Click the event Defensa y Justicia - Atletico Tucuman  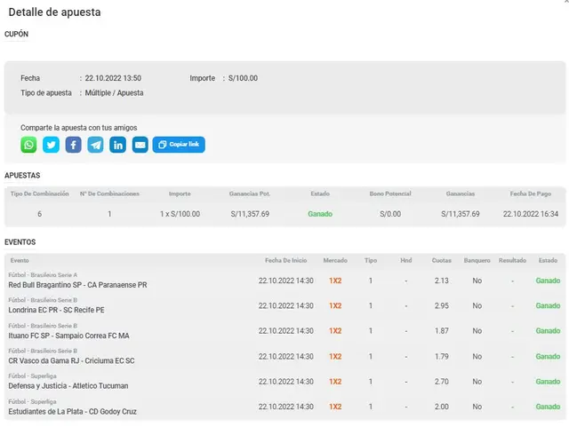pyautogui.click(x=68, y=385)
